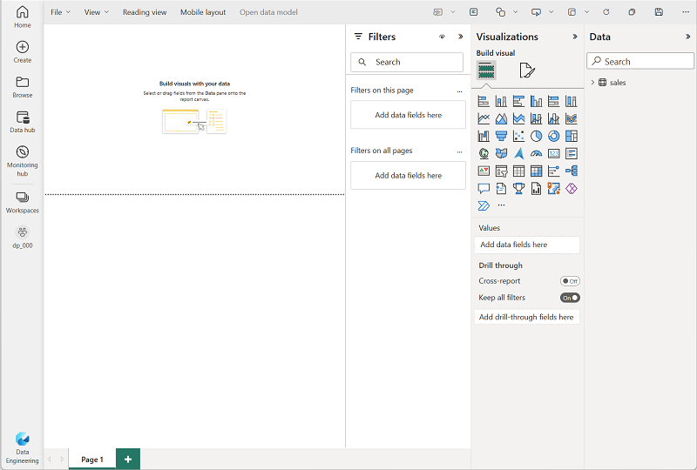The height and width of the screenshot is (470, 697).
Task: Select the Q&A speech bubble visual
Action: (484, 188)
